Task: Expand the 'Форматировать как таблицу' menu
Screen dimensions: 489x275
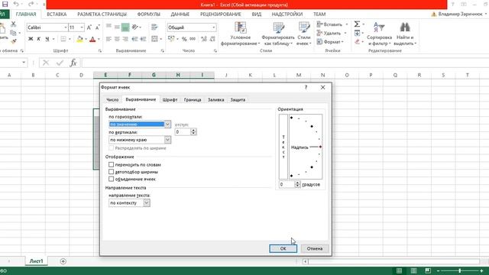Action: pyautogui.click(x=278, y=34)
